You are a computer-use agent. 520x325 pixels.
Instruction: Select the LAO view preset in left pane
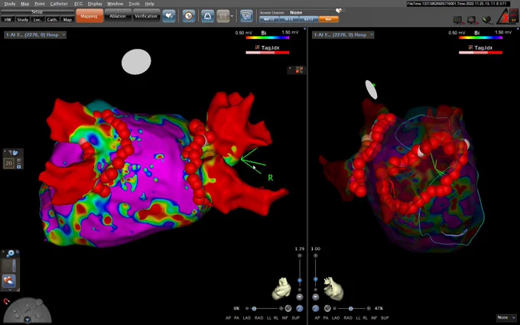click(247, 318)
